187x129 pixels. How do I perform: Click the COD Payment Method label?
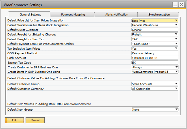point(22,53)
